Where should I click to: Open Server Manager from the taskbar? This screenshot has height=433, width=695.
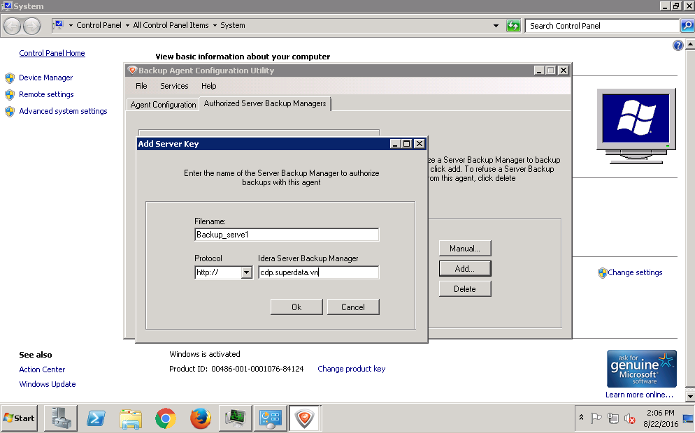[61, 418]
